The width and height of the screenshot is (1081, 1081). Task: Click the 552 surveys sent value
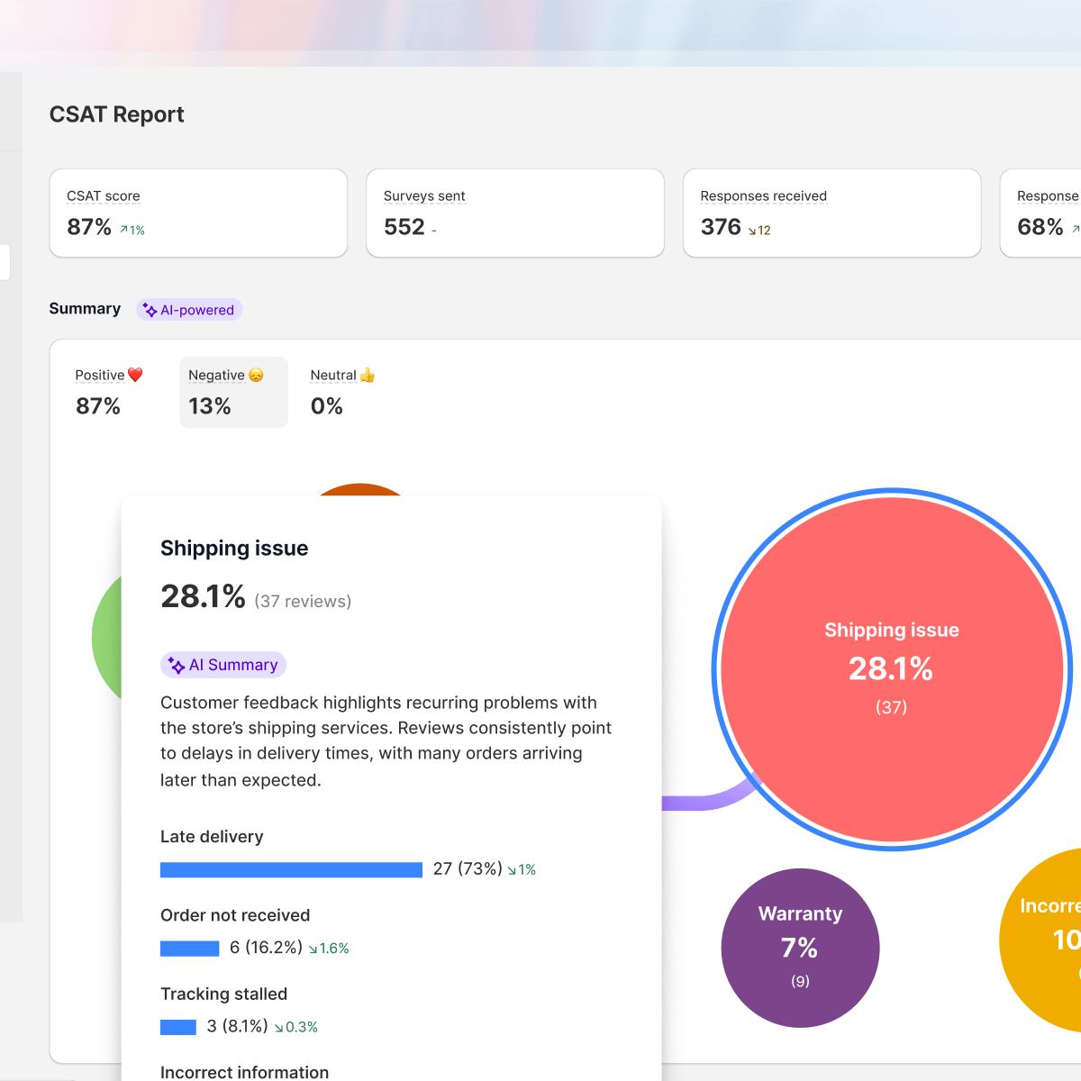tap(404, 227)
